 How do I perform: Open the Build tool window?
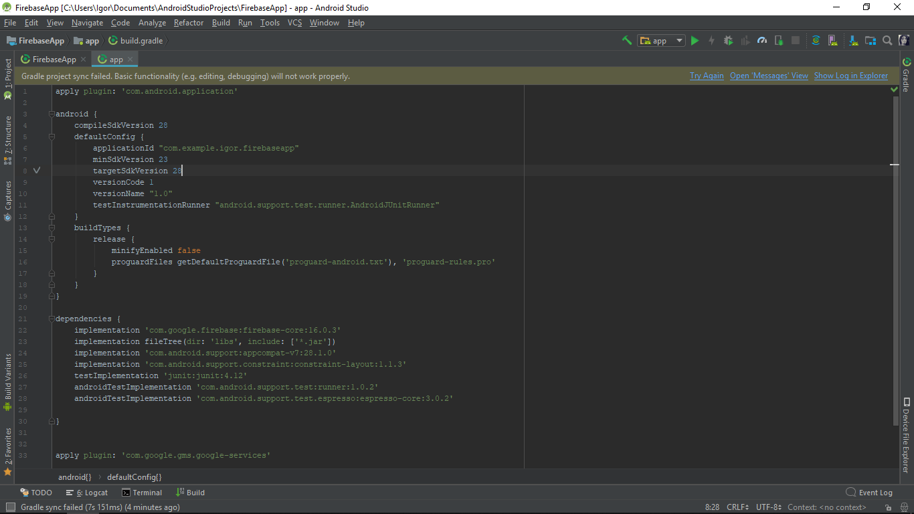point(191,493)
